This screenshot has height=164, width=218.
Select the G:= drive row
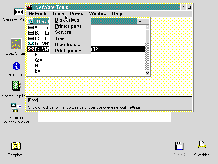(x=86, y=60)
